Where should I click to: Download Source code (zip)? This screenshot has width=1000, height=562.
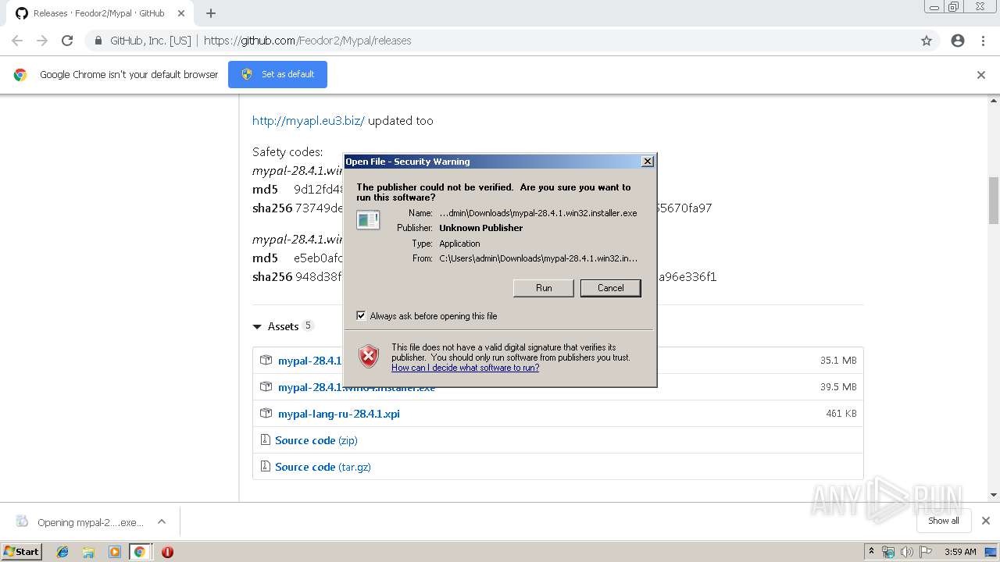tap(316, 440)
